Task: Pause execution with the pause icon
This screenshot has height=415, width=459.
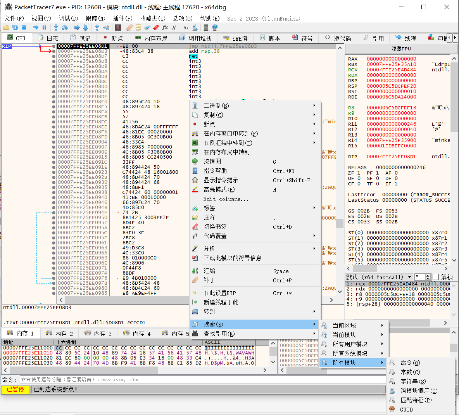Action: (45, 28)
